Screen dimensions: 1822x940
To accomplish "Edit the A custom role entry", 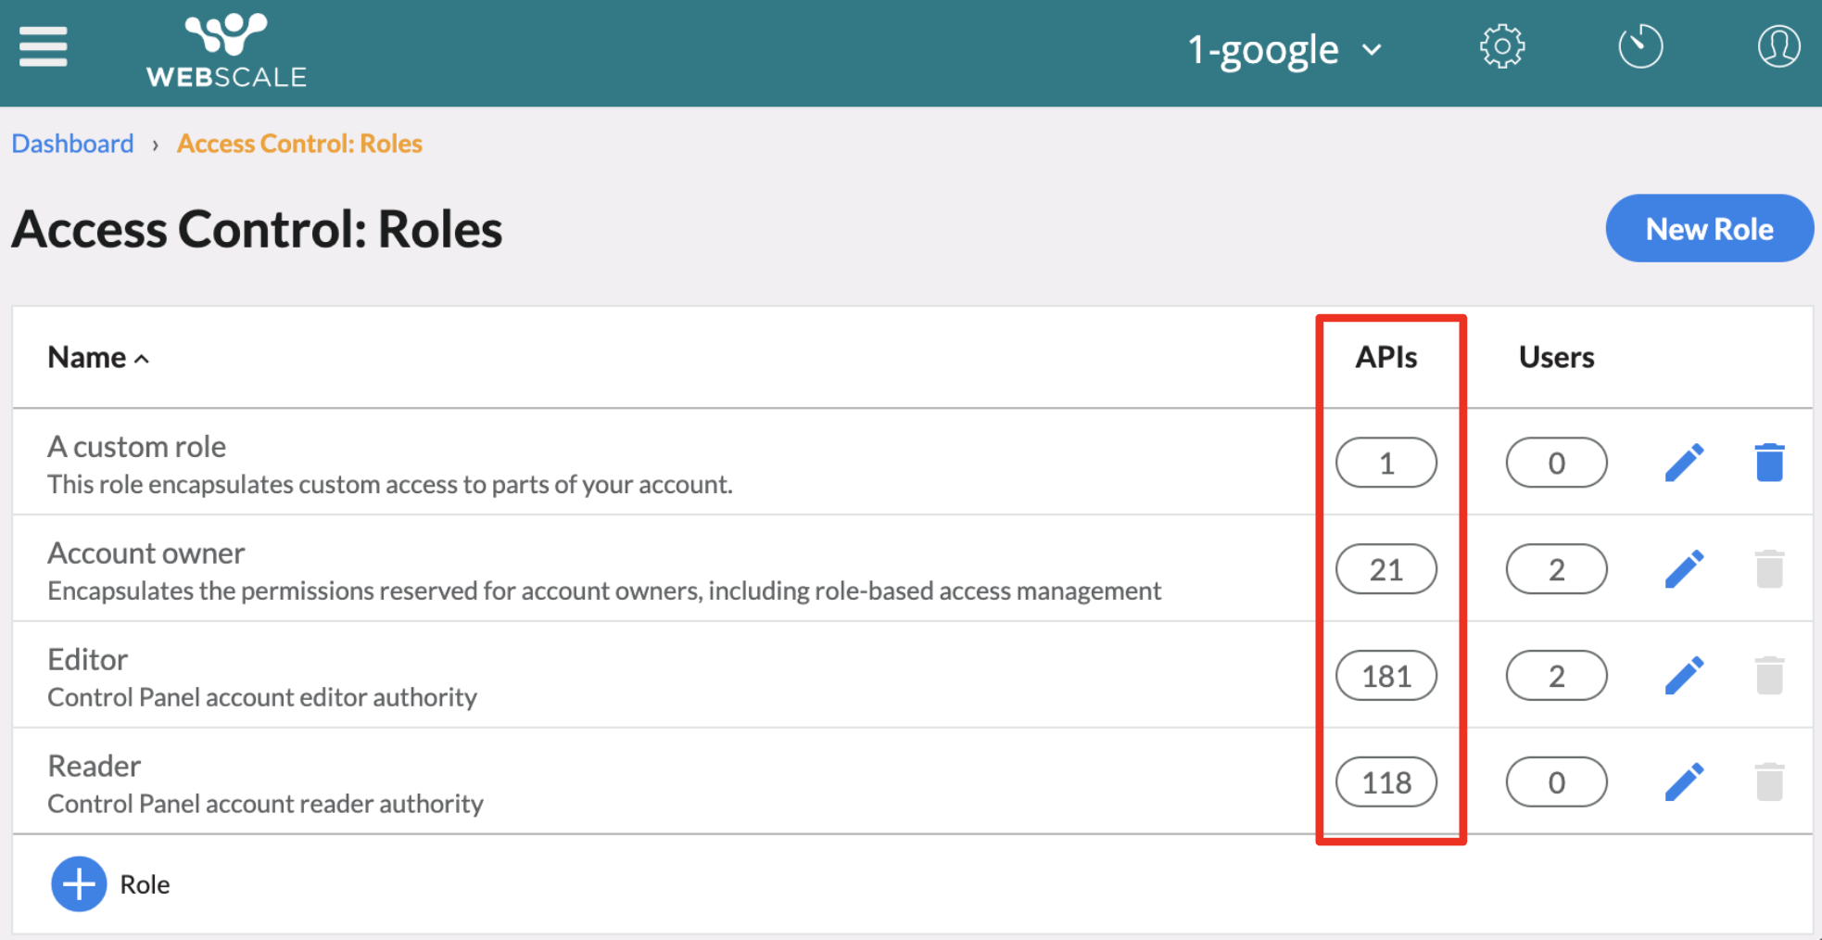I will 1684,463.
